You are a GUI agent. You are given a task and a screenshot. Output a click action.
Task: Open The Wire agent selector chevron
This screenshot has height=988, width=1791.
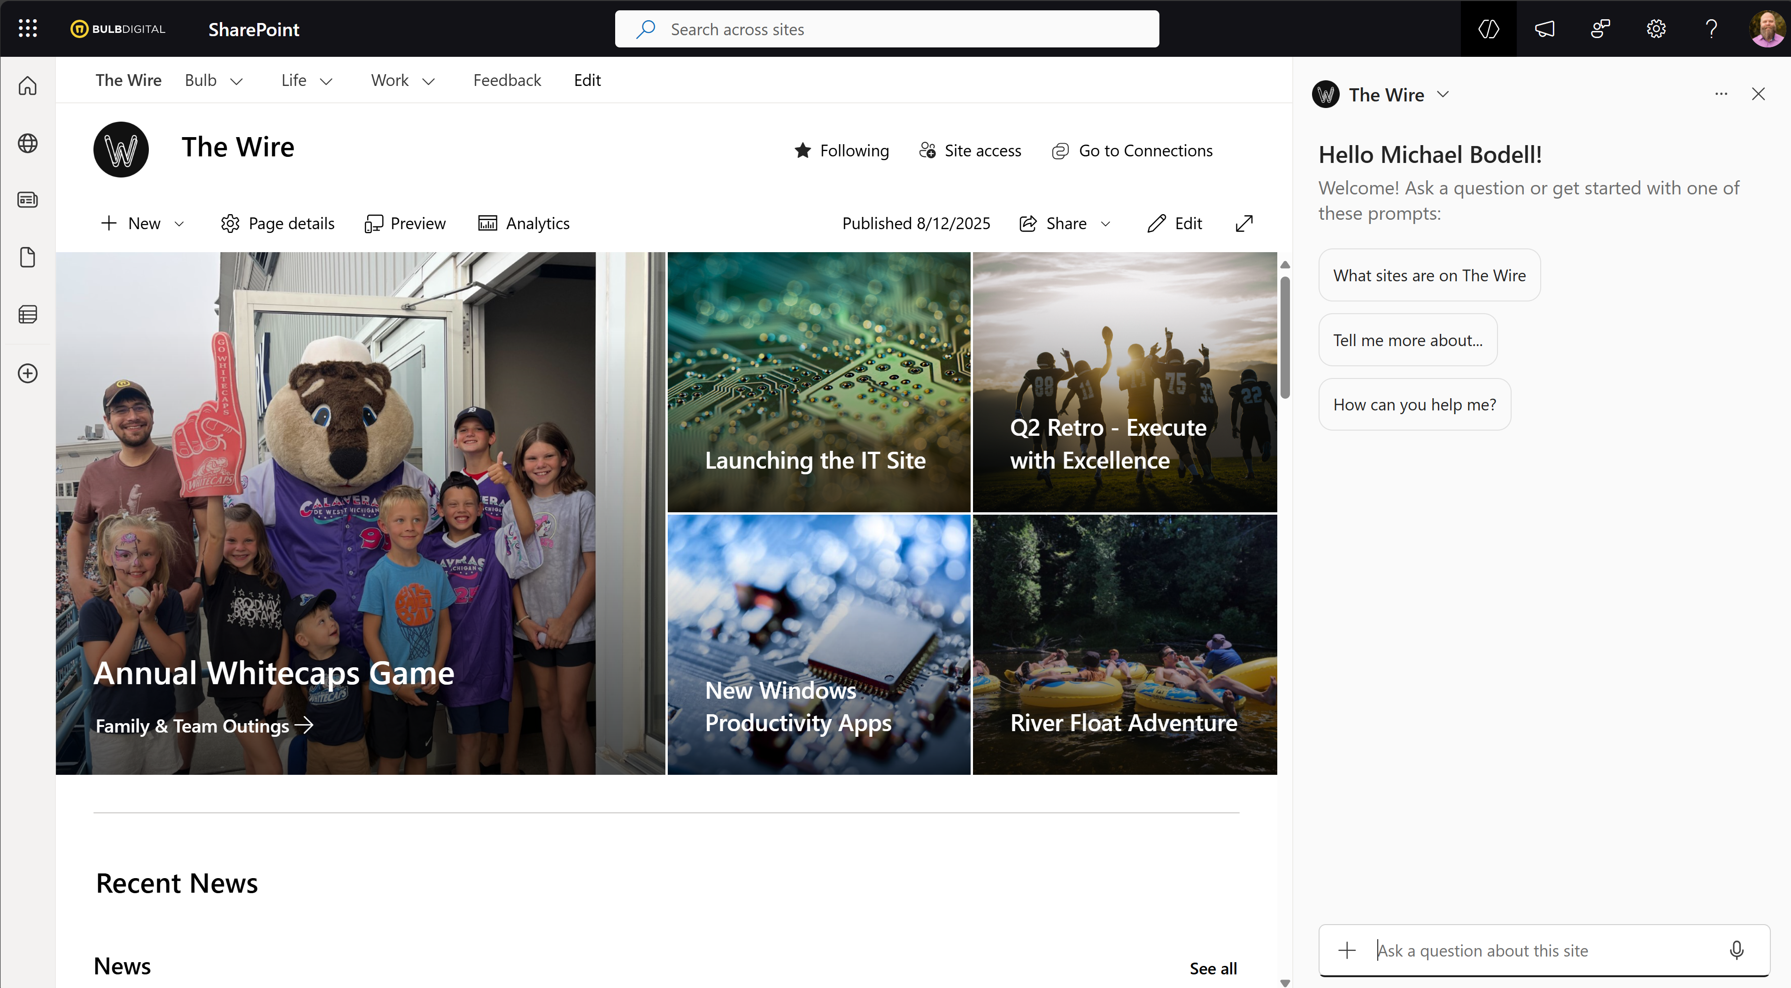tap(1443, 94)
